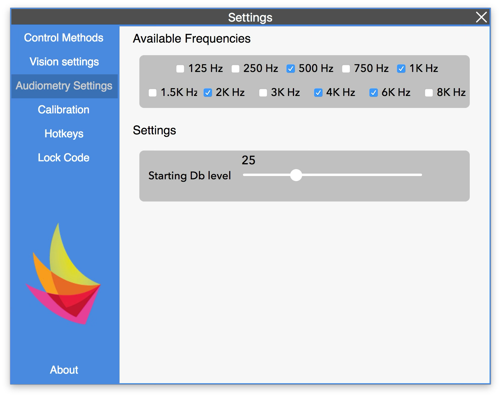Screen dimensions: 501x397
Task: Switch to the Vision settings section
Action: pos(64,62)
